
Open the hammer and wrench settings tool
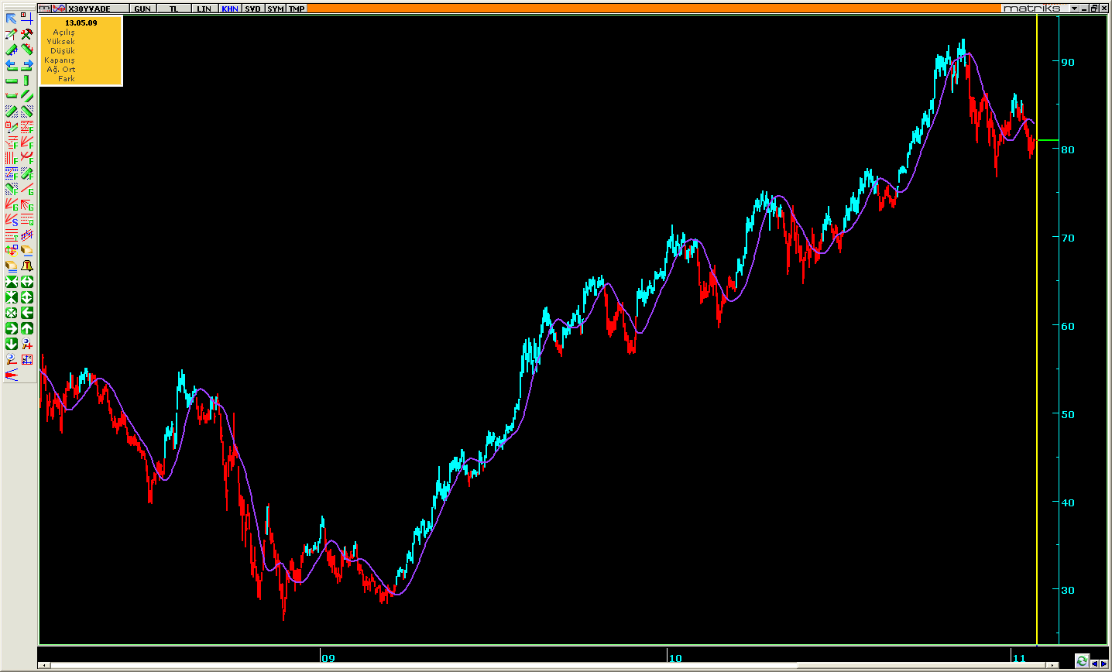tap(27, 34)
